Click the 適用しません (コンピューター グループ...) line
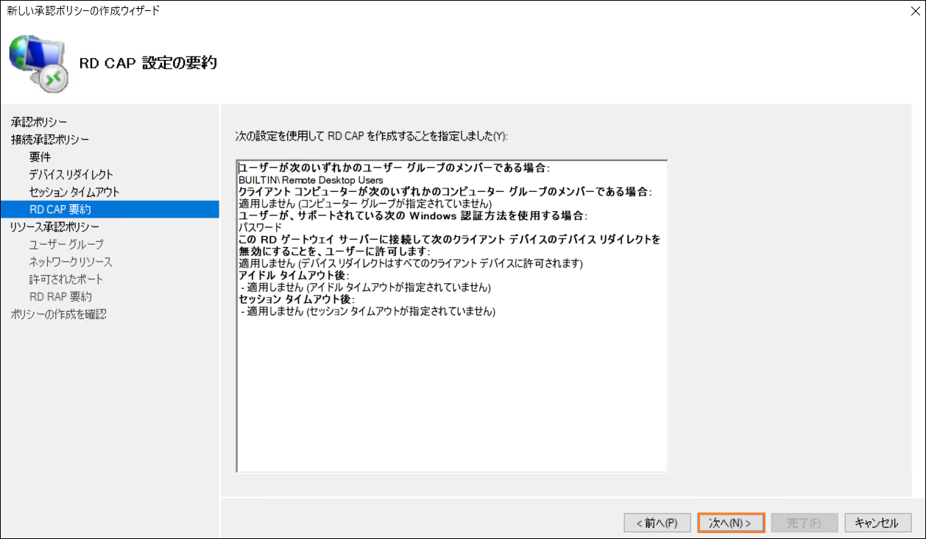The image size is (926, 539). (x=365, y=204)
